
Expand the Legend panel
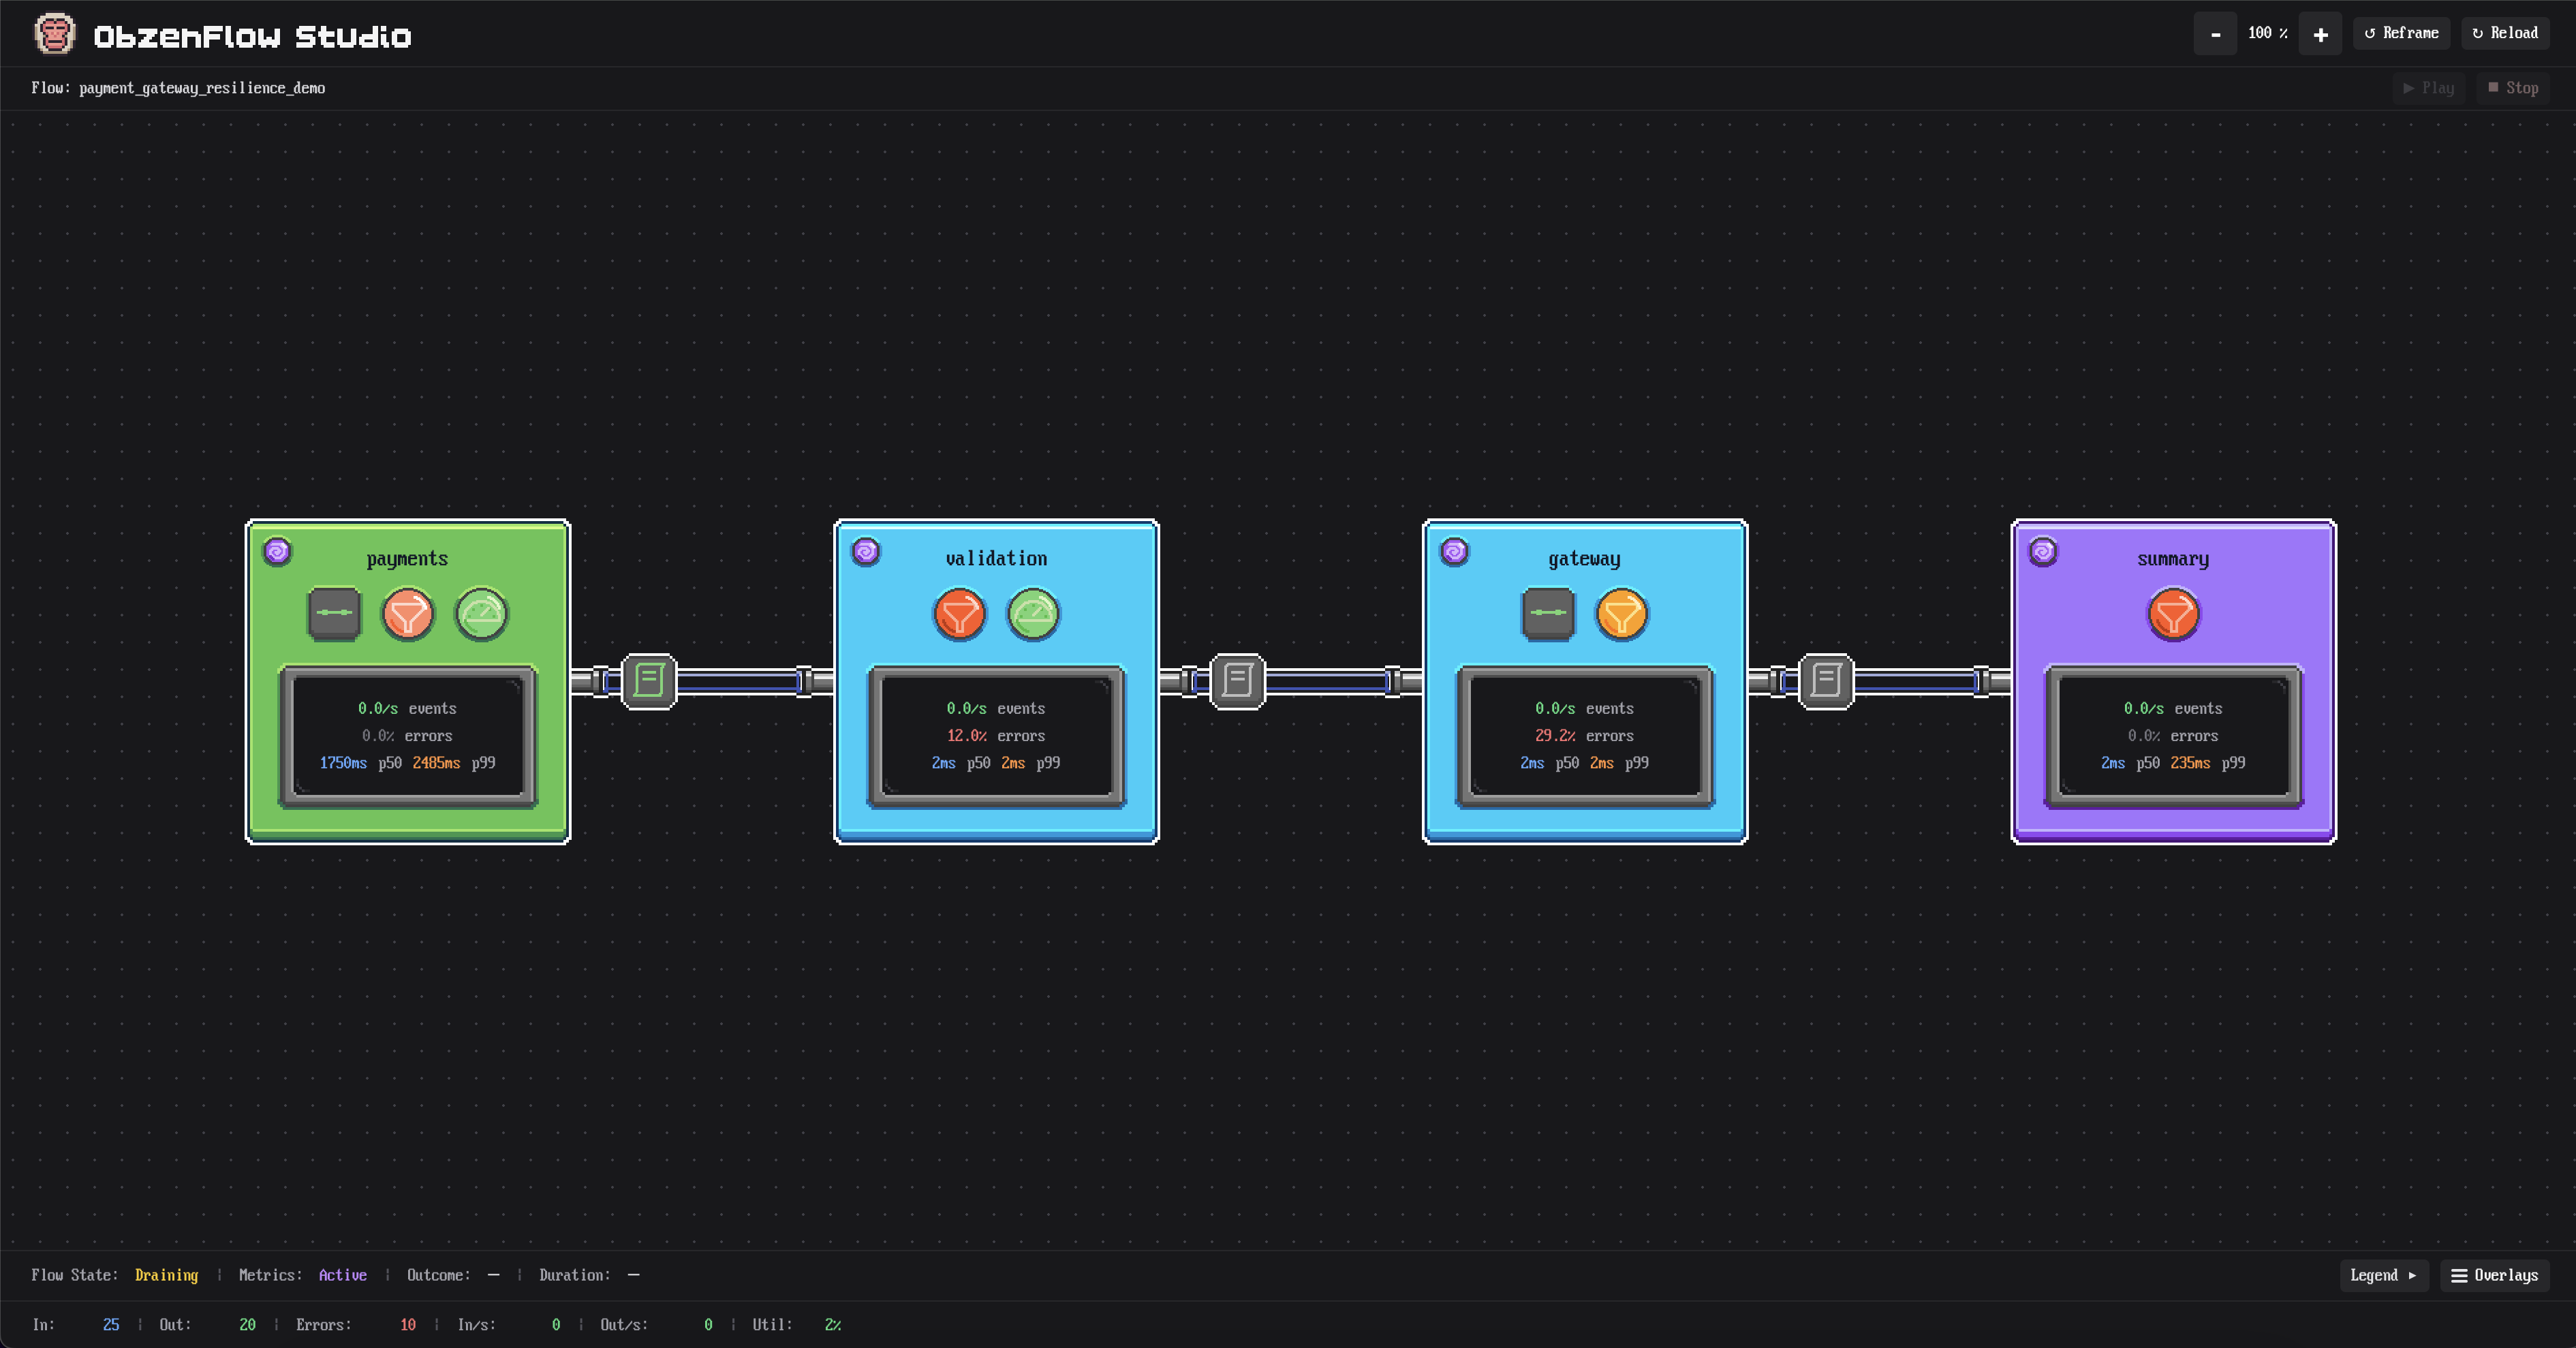pyautogui.click(x=2384, y=1275)
